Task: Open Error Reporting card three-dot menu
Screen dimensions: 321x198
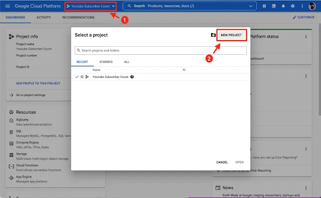Action: tap(306, 149)
